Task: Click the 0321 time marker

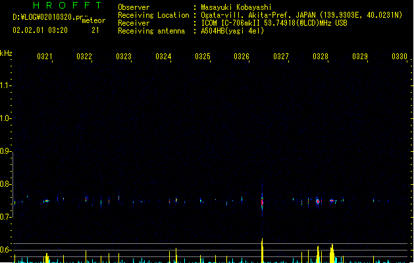Action: point(44,56)
